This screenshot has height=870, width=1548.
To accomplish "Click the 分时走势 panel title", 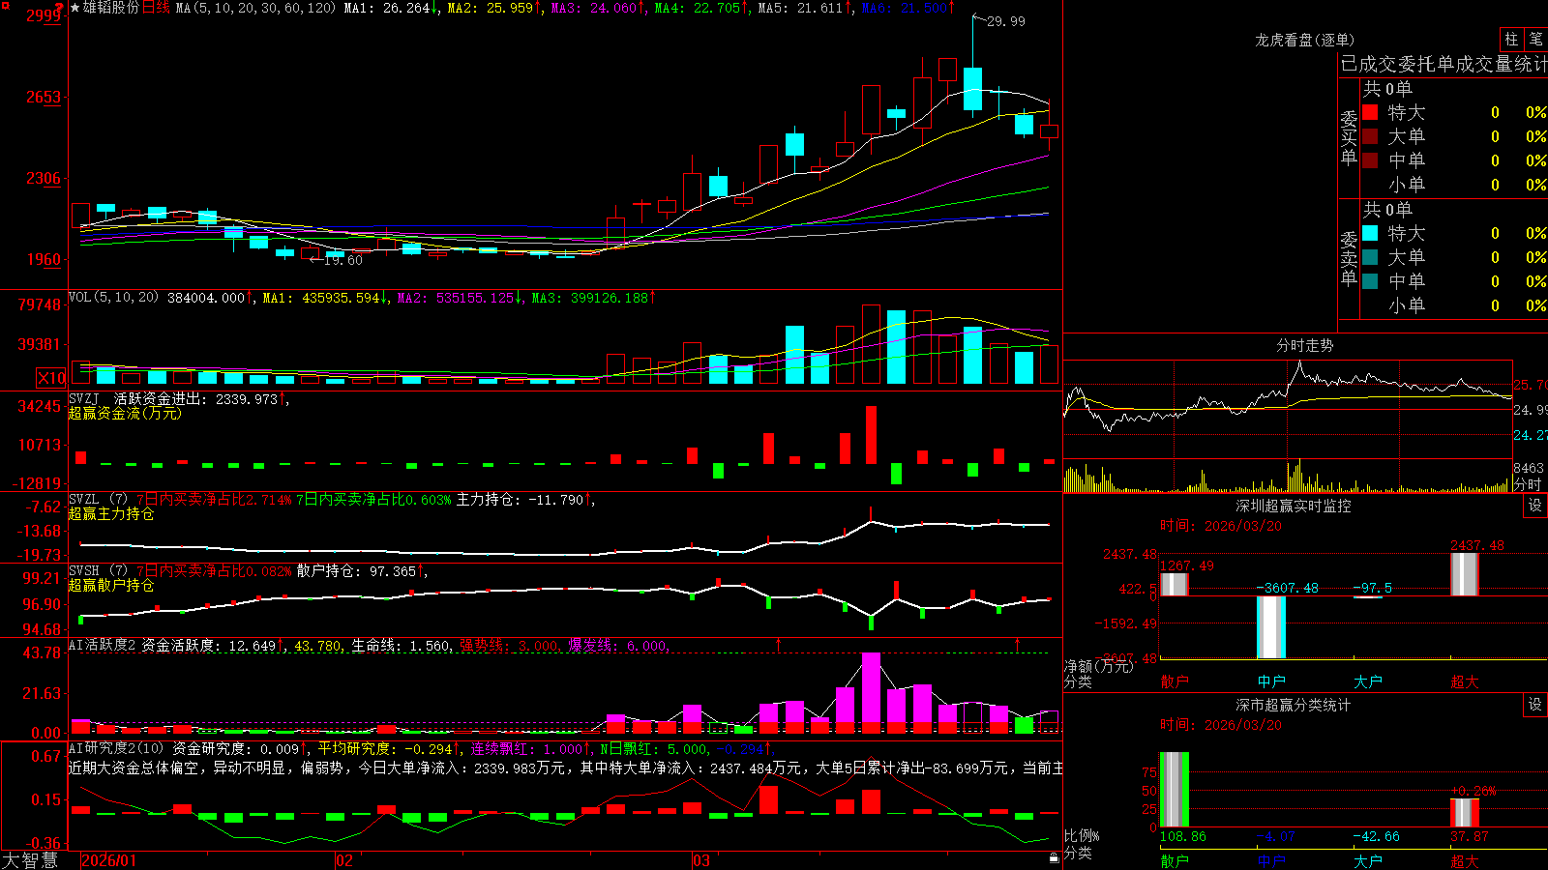I will pyautogui.click(x=1305, y=345).
